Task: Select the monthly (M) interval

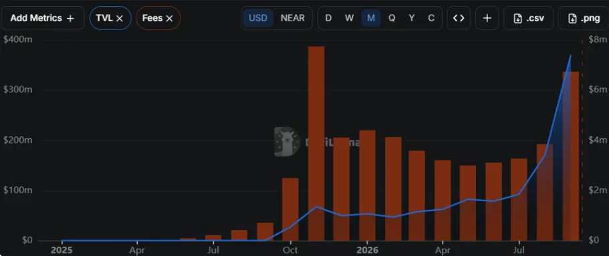Action: click(x=371, y=18)
